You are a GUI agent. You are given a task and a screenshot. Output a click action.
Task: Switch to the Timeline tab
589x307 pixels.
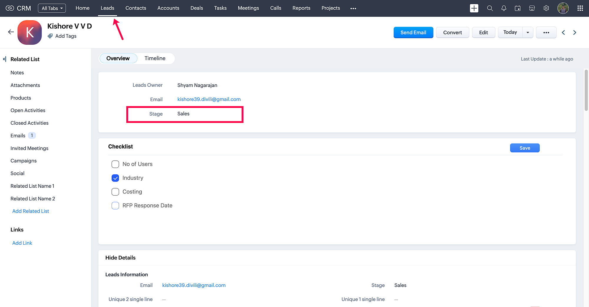tap(155, 58)
